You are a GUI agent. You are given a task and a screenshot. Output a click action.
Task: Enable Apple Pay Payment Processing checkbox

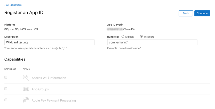[6, 100]
